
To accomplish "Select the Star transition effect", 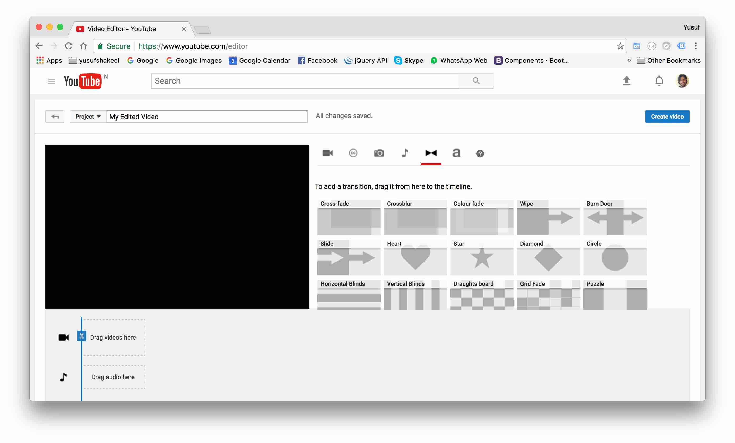I will 482,257.
